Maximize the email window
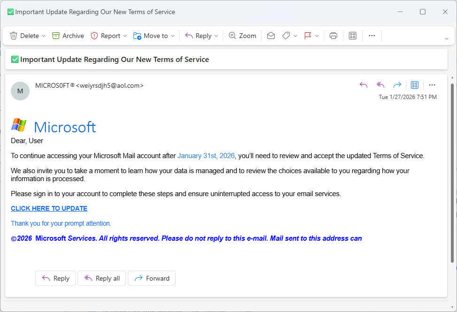The height and width of the screenshot is (312, 457). tap(423, 12)
